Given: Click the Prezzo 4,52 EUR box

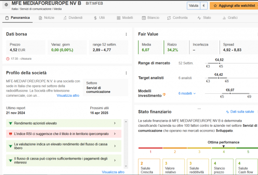Looking at the screenshot, I should pyautogui.click(x=26, y=47).
